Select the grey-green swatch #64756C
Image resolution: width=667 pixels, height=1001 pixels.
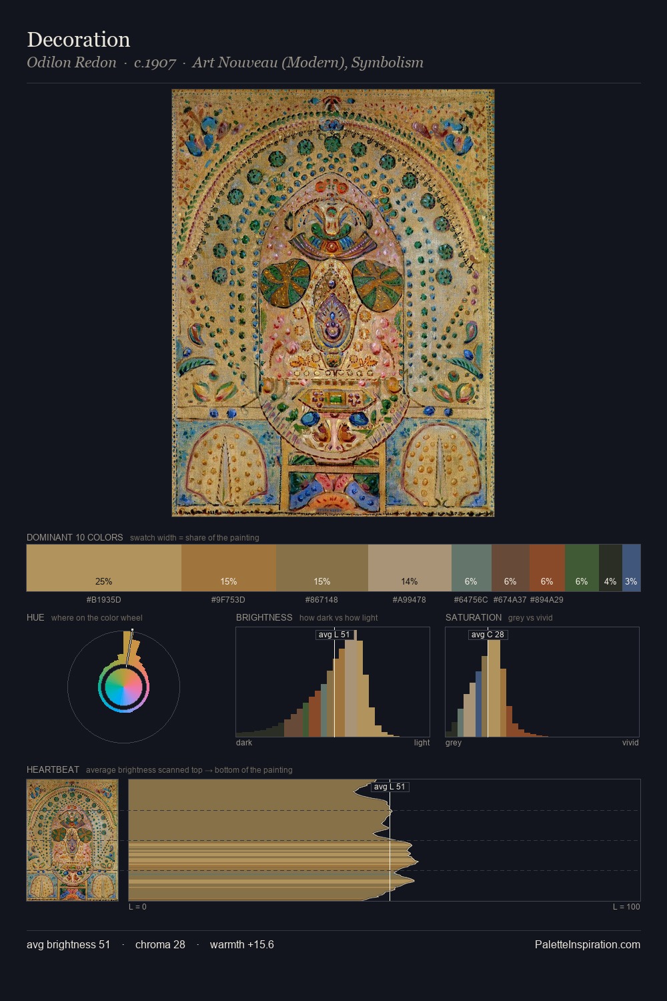pos(472,568)
